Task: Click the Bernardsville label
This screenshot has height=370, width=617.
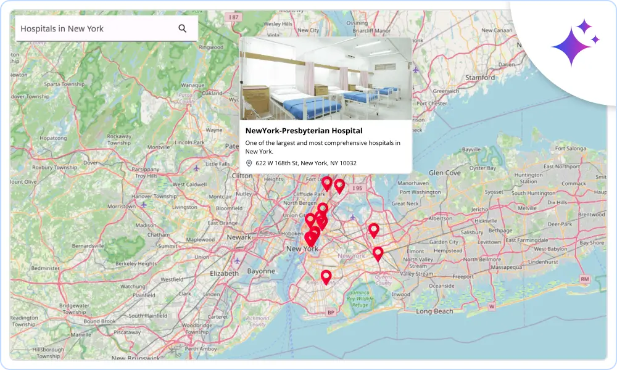Action: coord(88,246)
